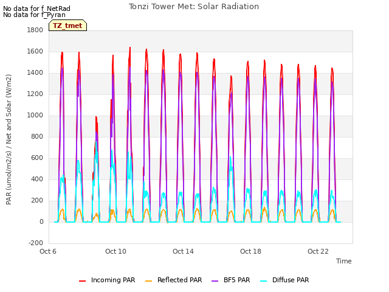Click the 1800 y-axis tick label
The width and height of the screenshot is (389, 292).
point(35,30)
